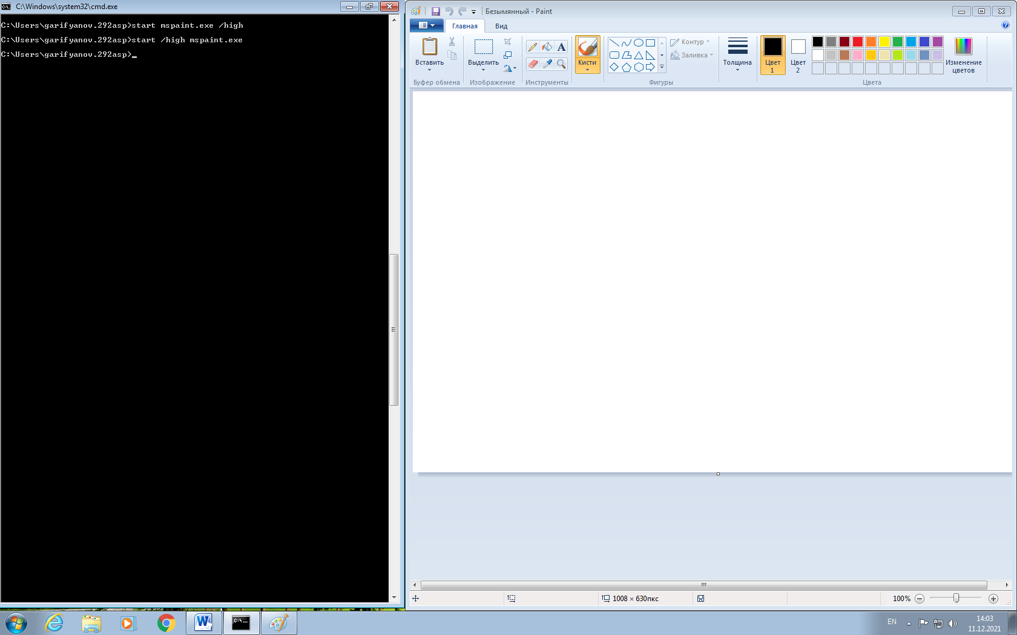Choose the Triangle shape
The image size is (1017, 635).
(x=639, y=55)
